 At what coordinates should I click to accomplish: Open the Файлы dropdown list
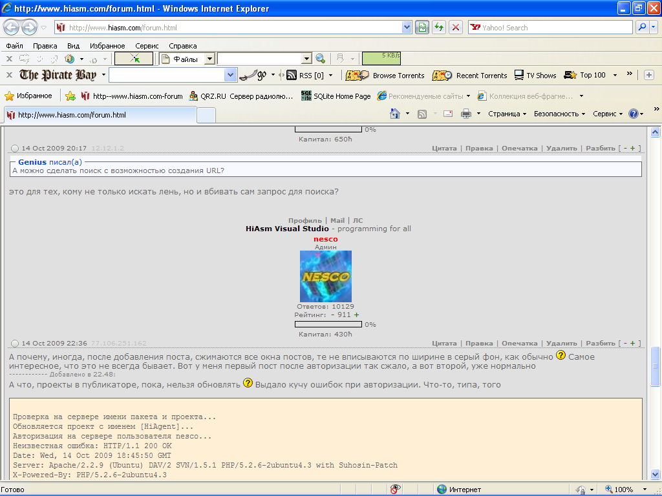coord(209,59)
